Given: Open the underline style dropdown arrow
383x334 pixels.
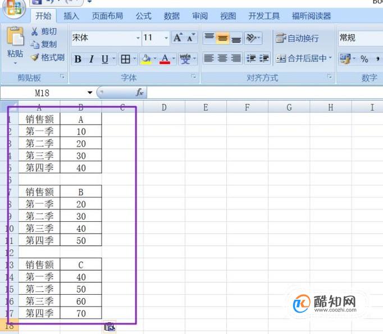Looking at the screenshot, I should (x=113, y=58).
